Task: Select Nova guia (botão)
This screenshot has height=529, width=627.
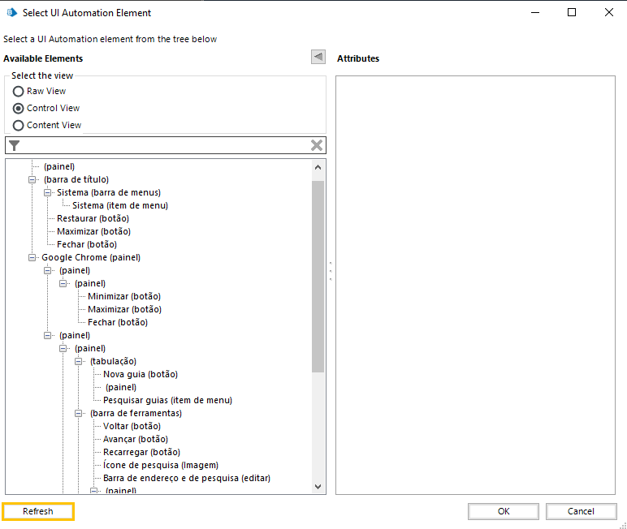Action: [141, 374]
